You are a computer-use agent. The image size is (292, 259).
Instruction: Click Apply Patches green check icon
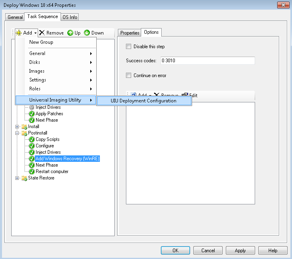(32, 114)
